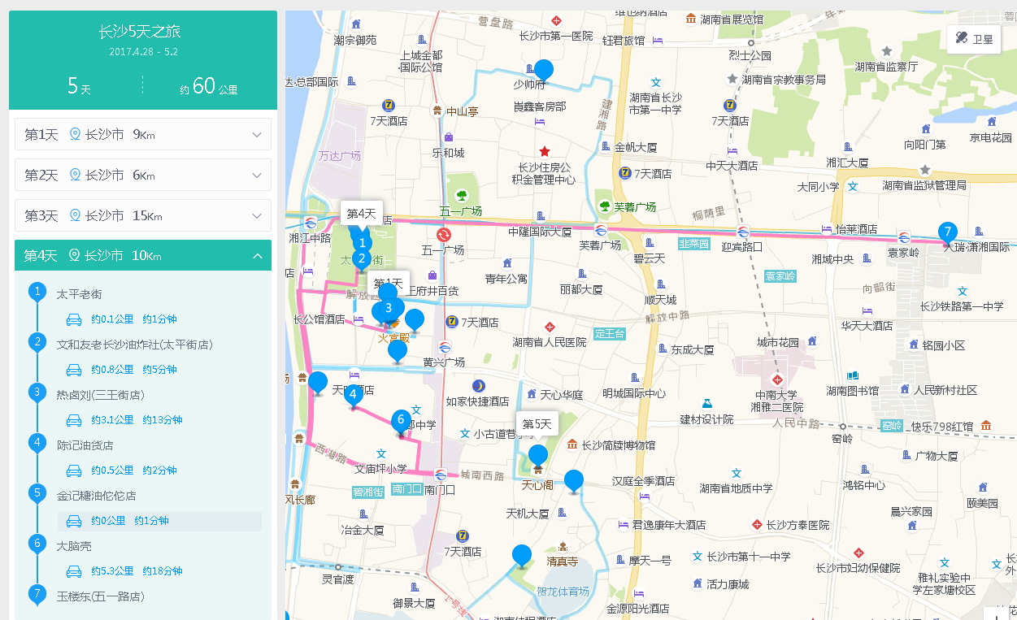Image resolution: width=1017 pixels, height=620 pixels.
Task: Click the 第4天 label on the map
Action: (361, 214)
